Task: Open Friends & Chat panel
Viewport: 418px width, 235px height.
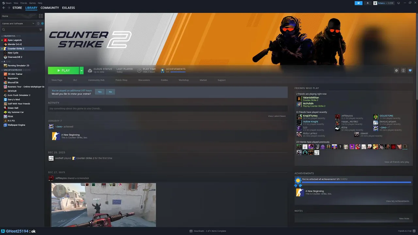Action: 406,231
